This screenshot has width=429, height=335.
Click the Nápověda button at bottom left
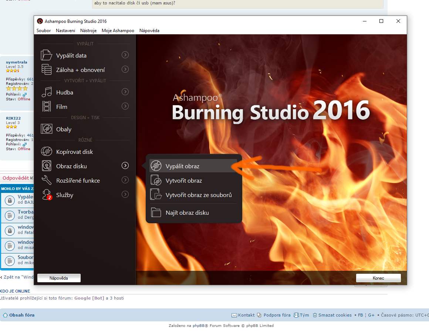point(59,278)
